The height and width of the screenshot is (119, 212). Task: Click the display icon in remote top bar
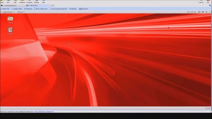pos(199,12)
